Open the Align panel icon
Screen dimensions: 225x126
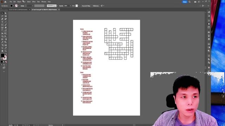coord(209,59)
